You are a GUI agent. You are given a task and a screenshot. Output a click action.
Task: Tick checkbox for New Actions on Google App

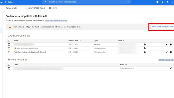coord(9,48)
